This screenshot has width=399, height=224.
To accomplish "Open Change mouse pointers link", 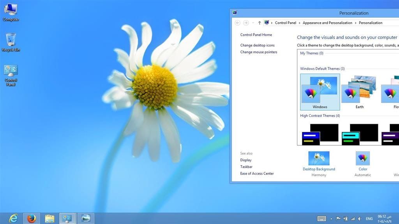I will click(259, 52).
